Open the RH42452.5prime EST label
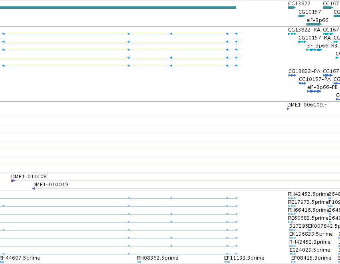 coord(308,194)
